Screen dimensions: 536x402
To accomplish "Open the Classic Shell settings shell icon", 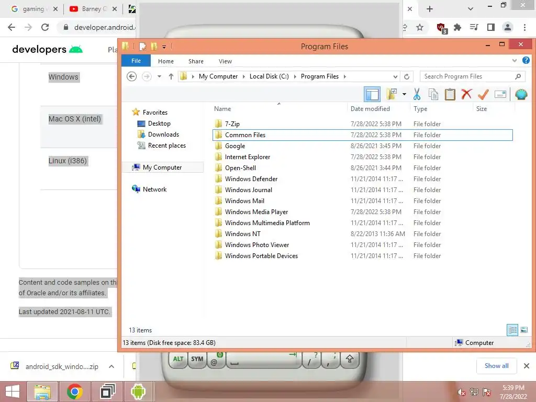I will pyautogui.click(x=521, y=94).
